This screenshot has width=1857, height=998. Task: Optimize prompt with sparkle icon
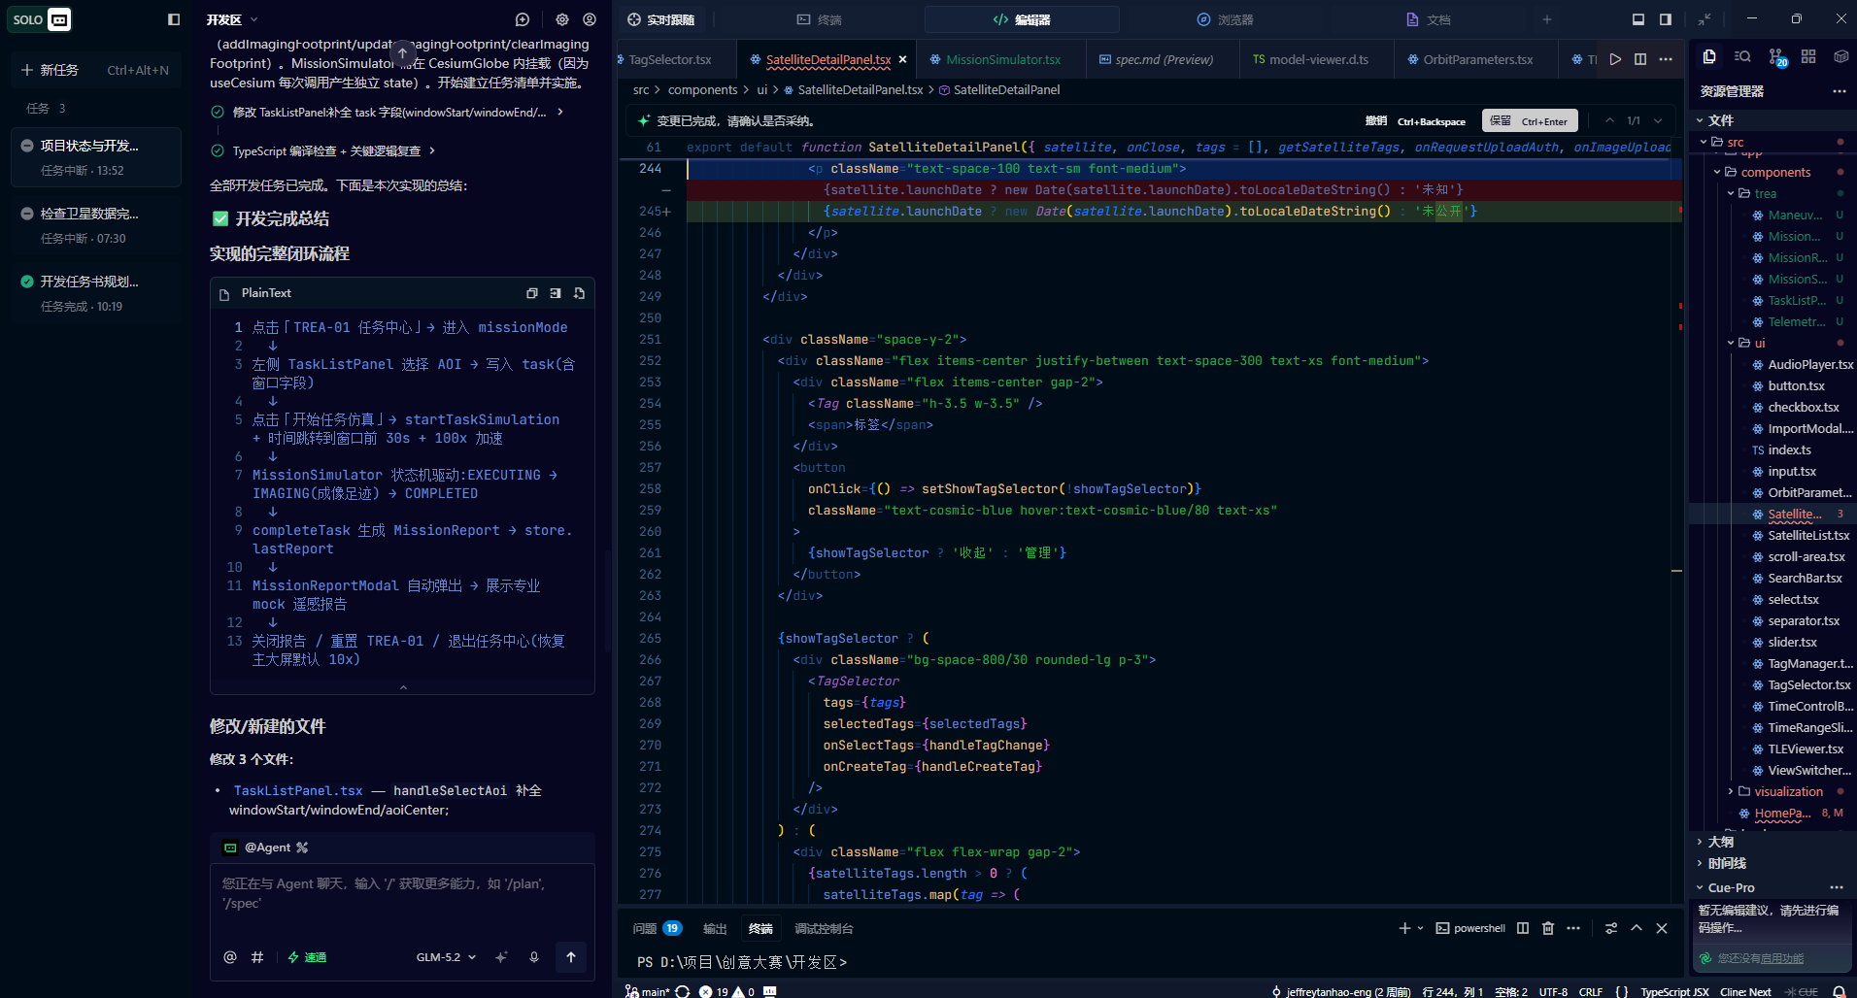[501, 957]
